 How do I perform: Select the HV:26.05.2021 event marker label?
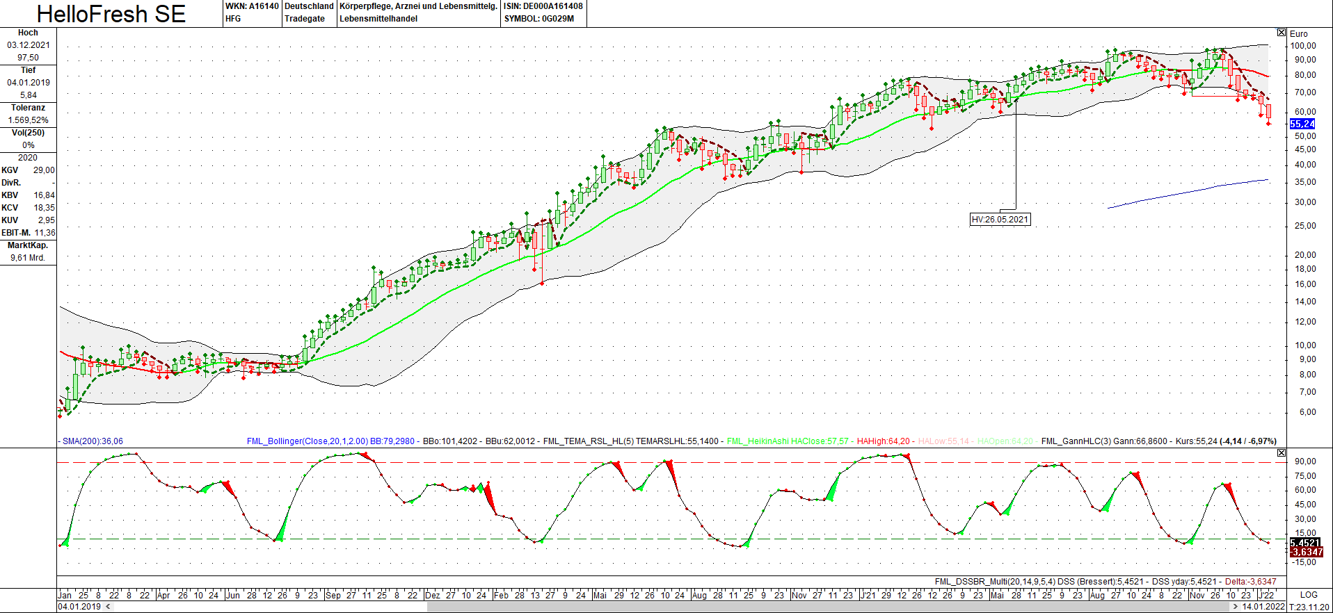pos(1000,220)
